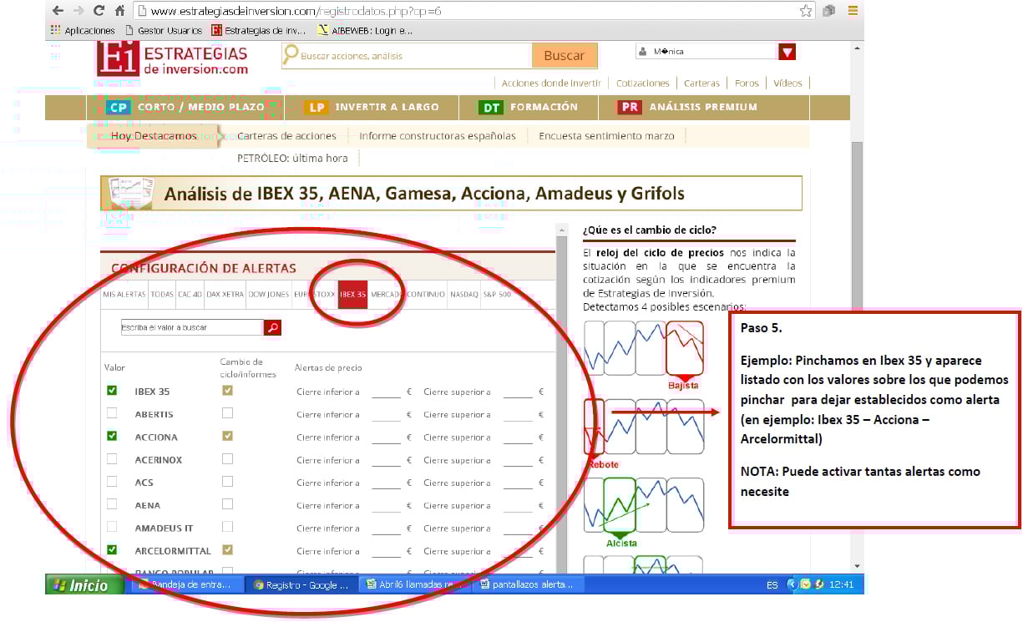This screenshot has width=1028, height=627.
Task: Expand the Mónica user dropdown arrow
Action: [787, 52]
